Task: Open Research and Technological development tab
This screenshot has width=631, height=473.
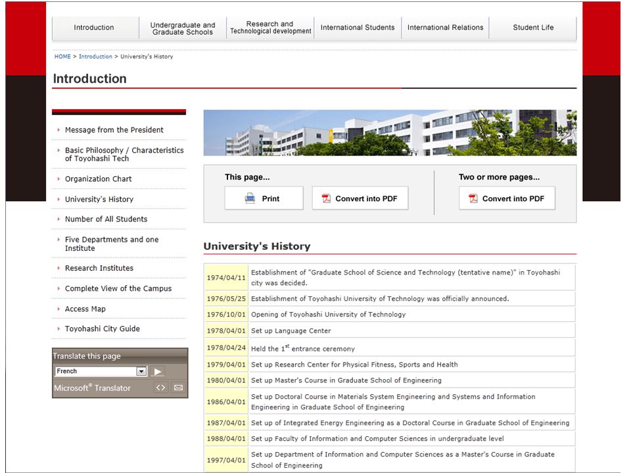Action: point(270,28)
